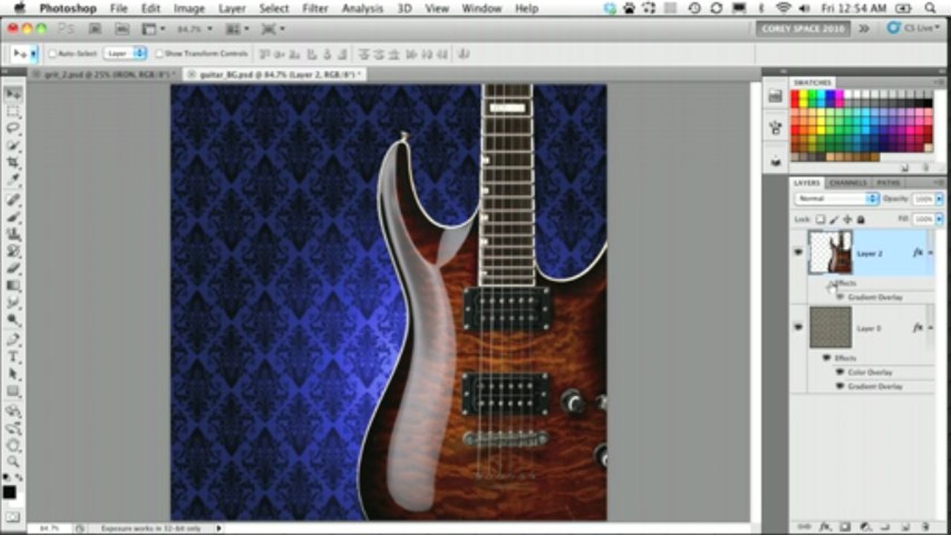Enable Show Transform Controls checkbox
951x535 pixels.
pos(159,53)
